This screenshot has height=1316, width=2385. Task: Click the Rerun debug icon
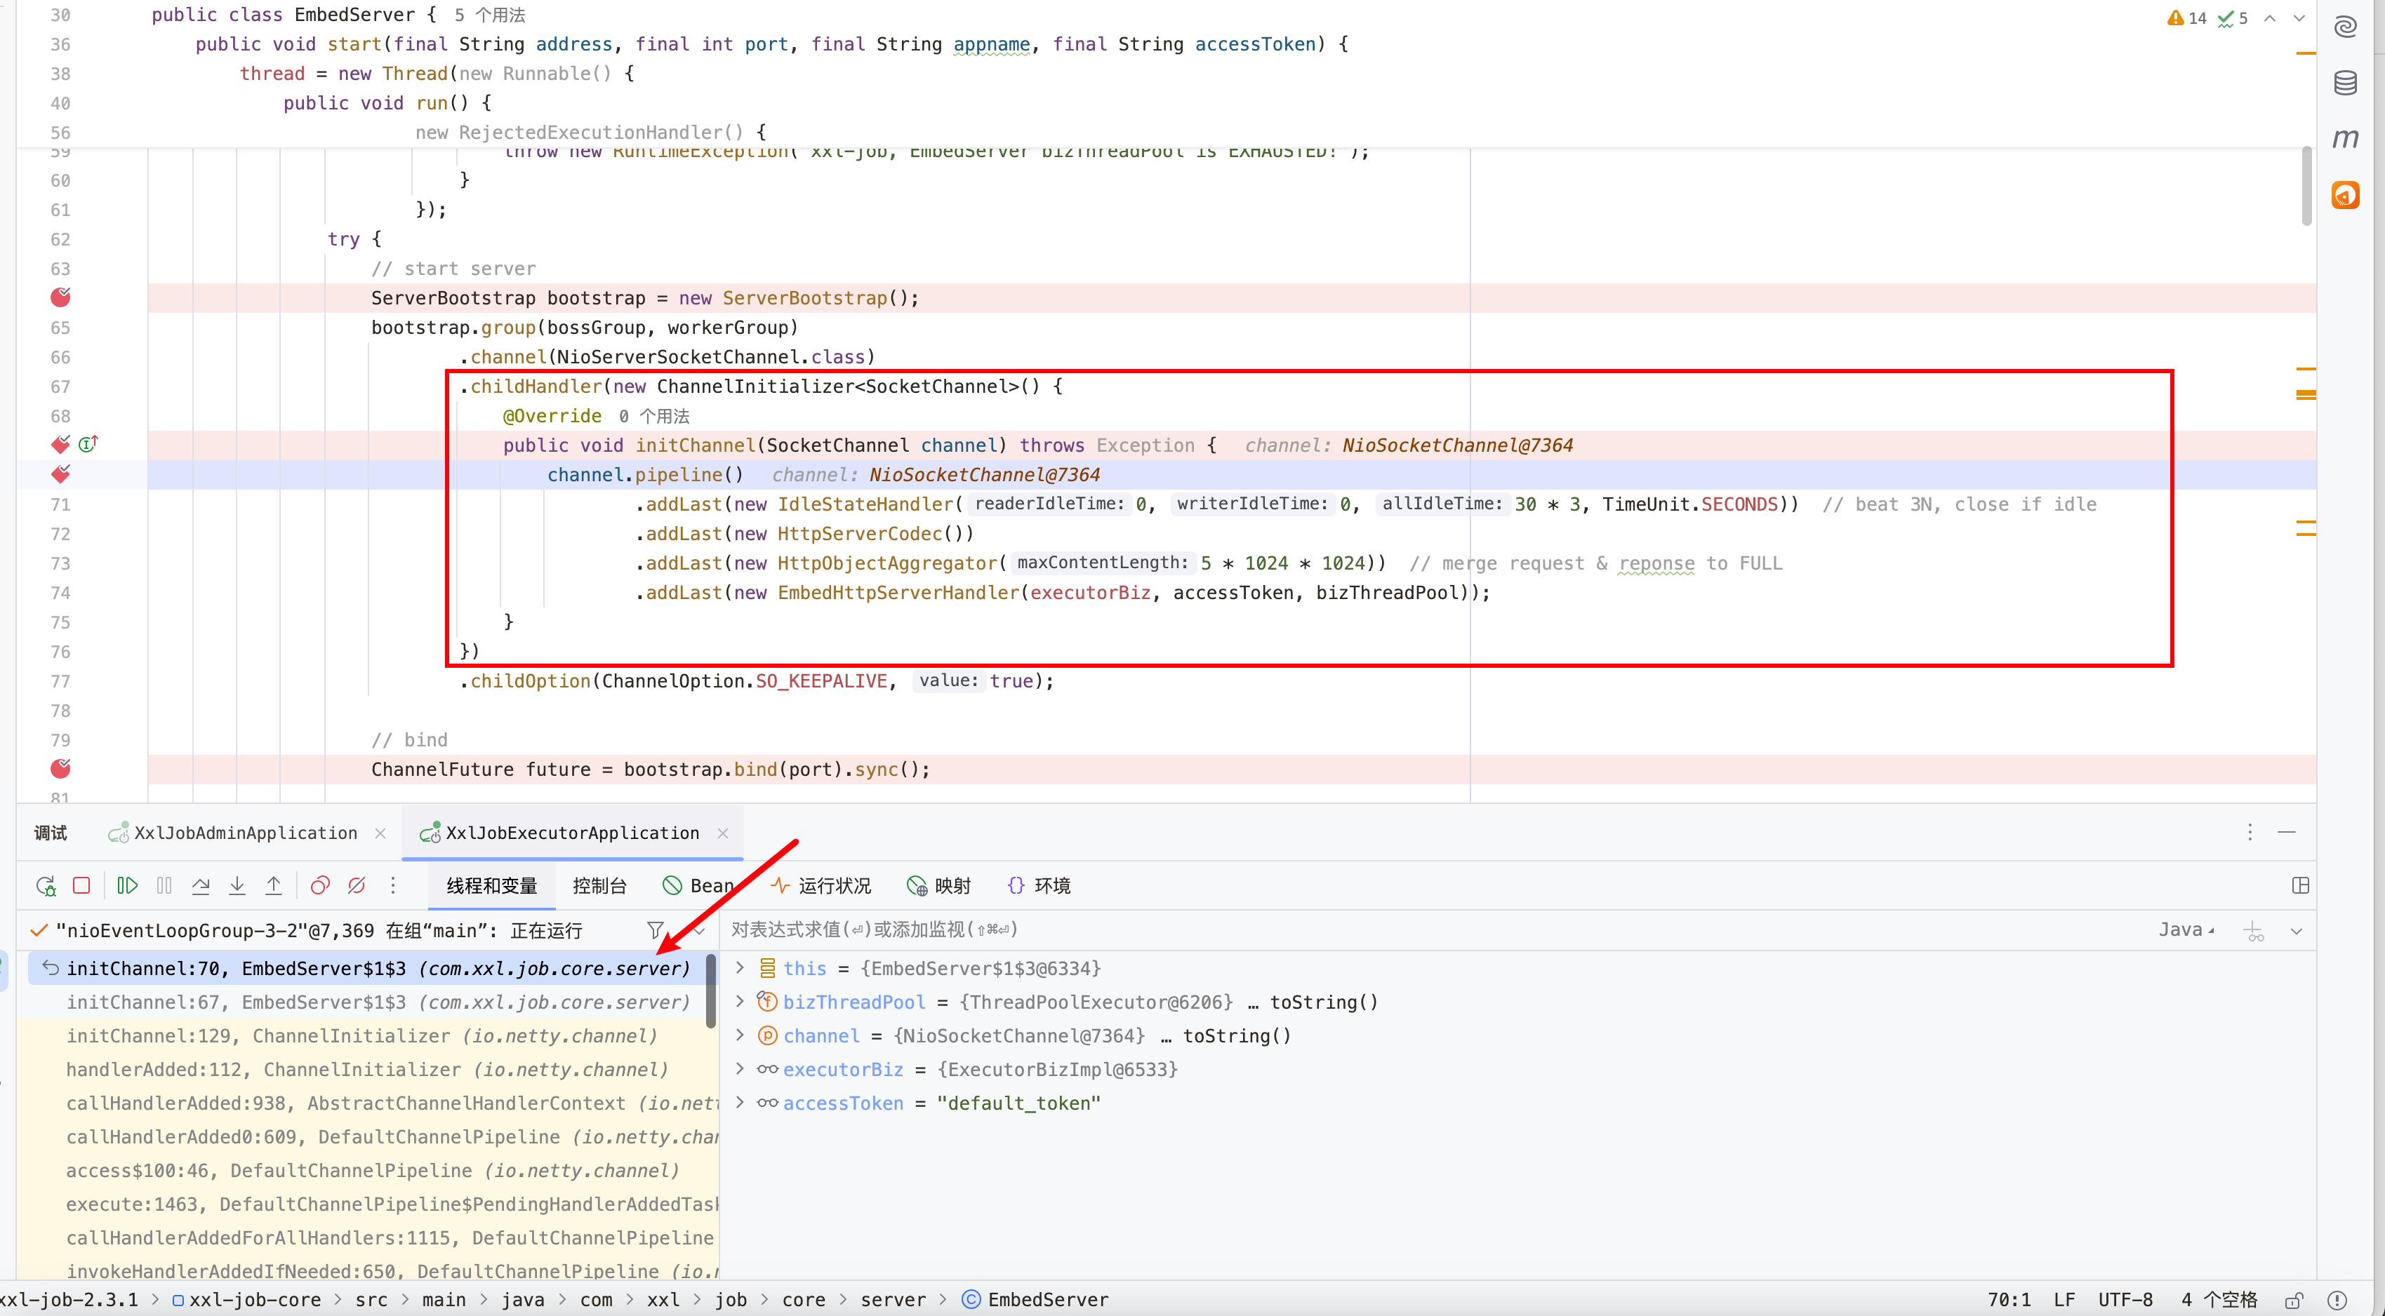[x=46, y=886]
